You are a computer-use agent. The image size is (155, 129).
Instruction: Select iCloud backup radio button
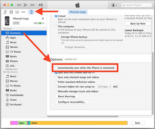click(56, 16)
